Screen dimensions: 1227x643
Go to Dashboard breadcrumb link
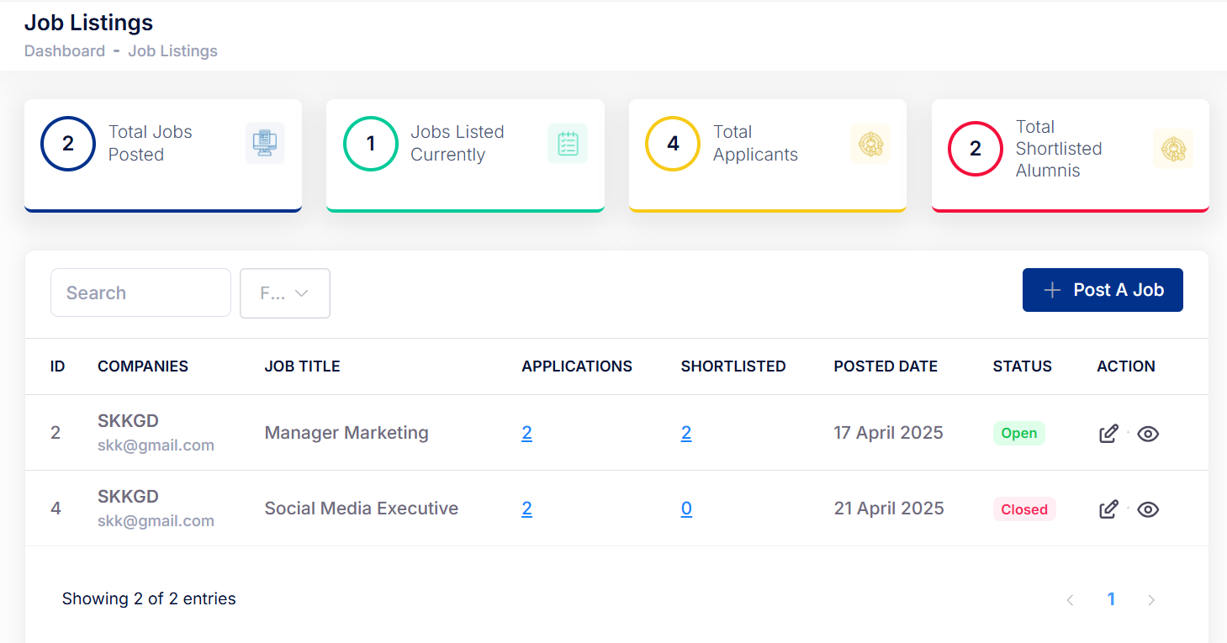(x=65, y=50)
